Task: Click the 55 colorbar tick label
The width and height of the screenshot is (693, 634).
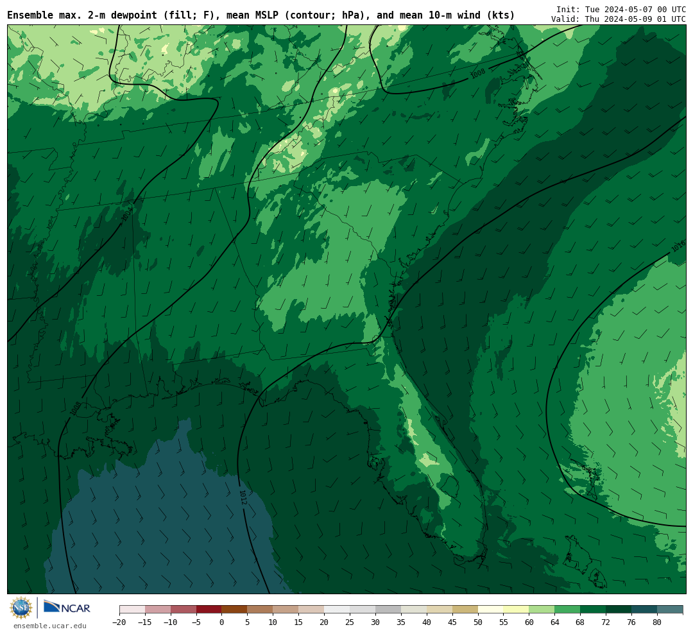Action: [504, 622]
